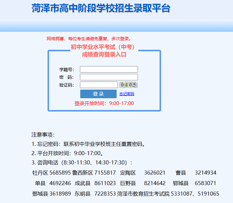Click 曹县 county name
The image size is (233, 203).
click(x=181, y=173)
